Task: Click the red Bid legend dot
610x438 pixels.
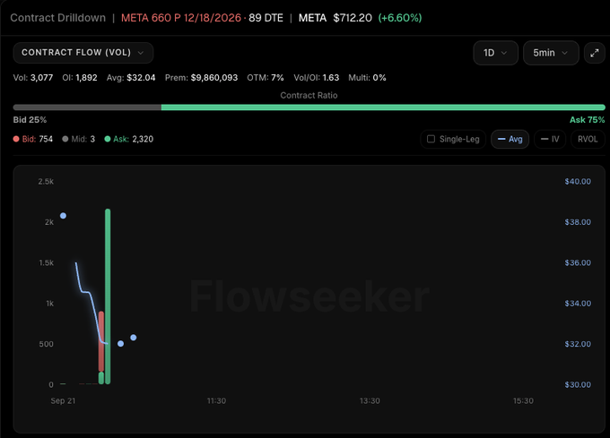Action: 16,139
